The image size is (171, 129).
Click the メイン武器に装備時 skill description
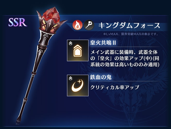[125, 58]
